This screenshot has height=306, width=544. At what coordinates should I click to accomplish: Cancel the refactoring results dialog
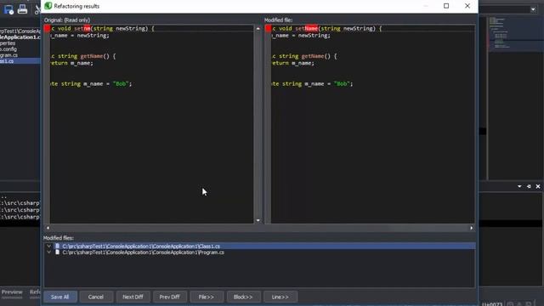point(96,297)
